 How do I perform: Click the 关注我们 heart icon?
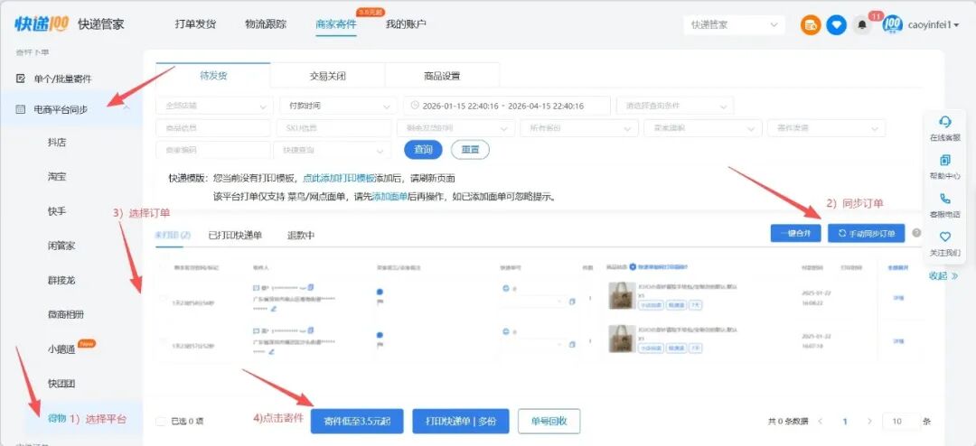[945, 237]
